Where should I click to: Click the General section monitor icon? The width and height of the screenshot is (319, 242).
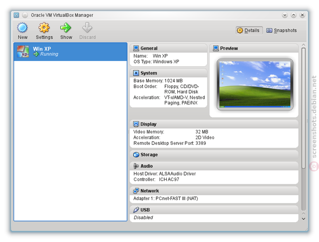(136, 48)
